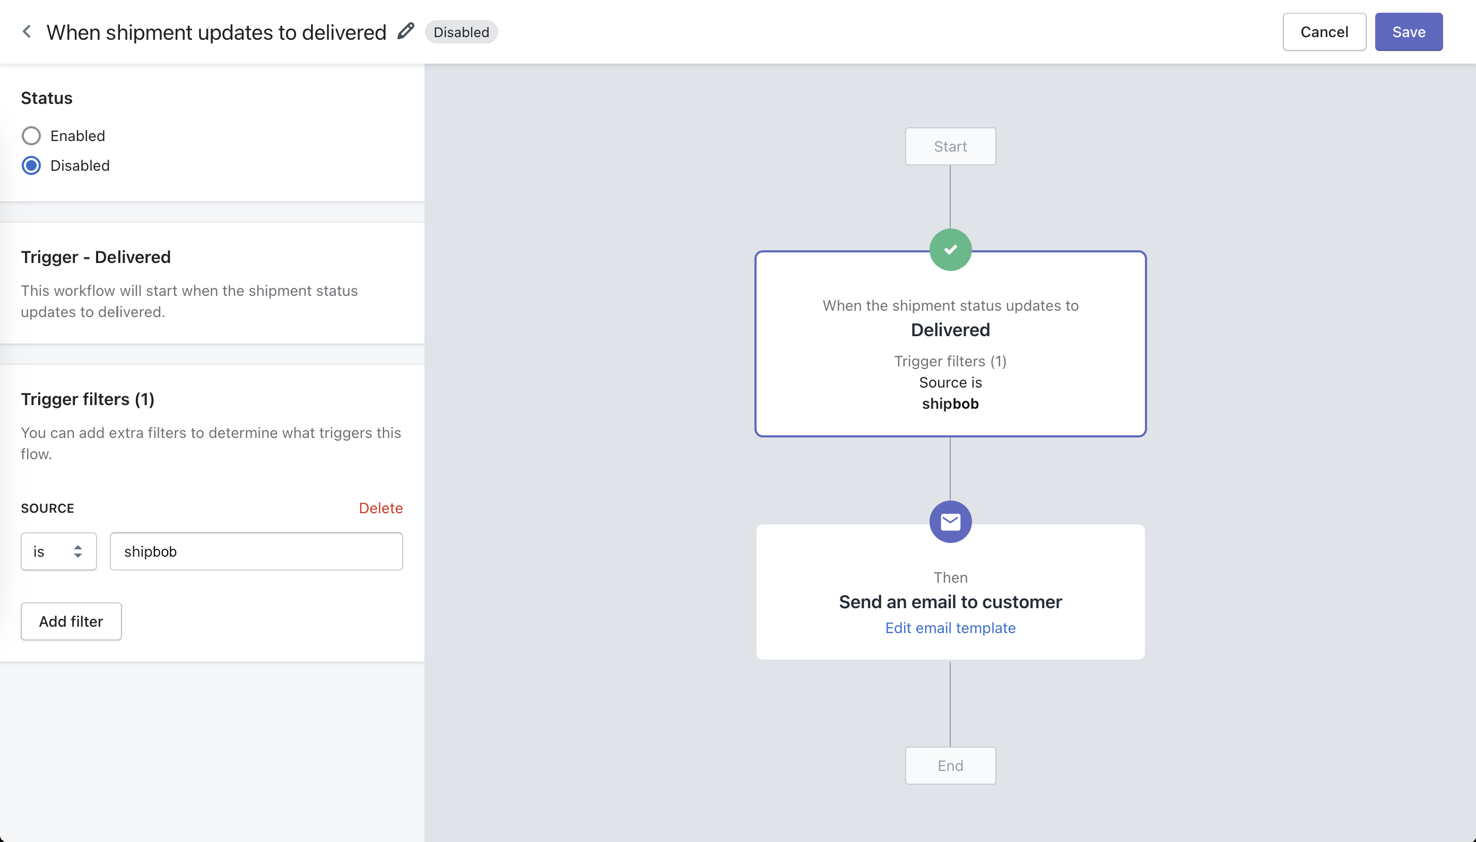Click the End node icon
This screenshot has width=1476, height=842.
pos(950,765)
